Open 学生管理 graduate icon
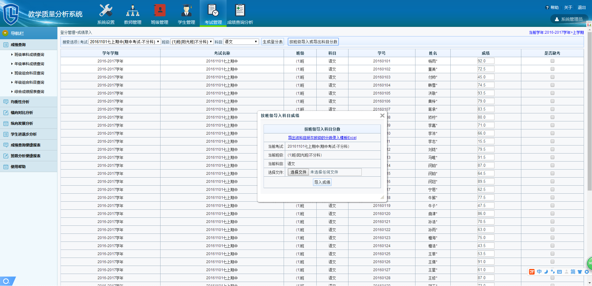592x286 pixels. pyautogui.click(x=186, y=11)
